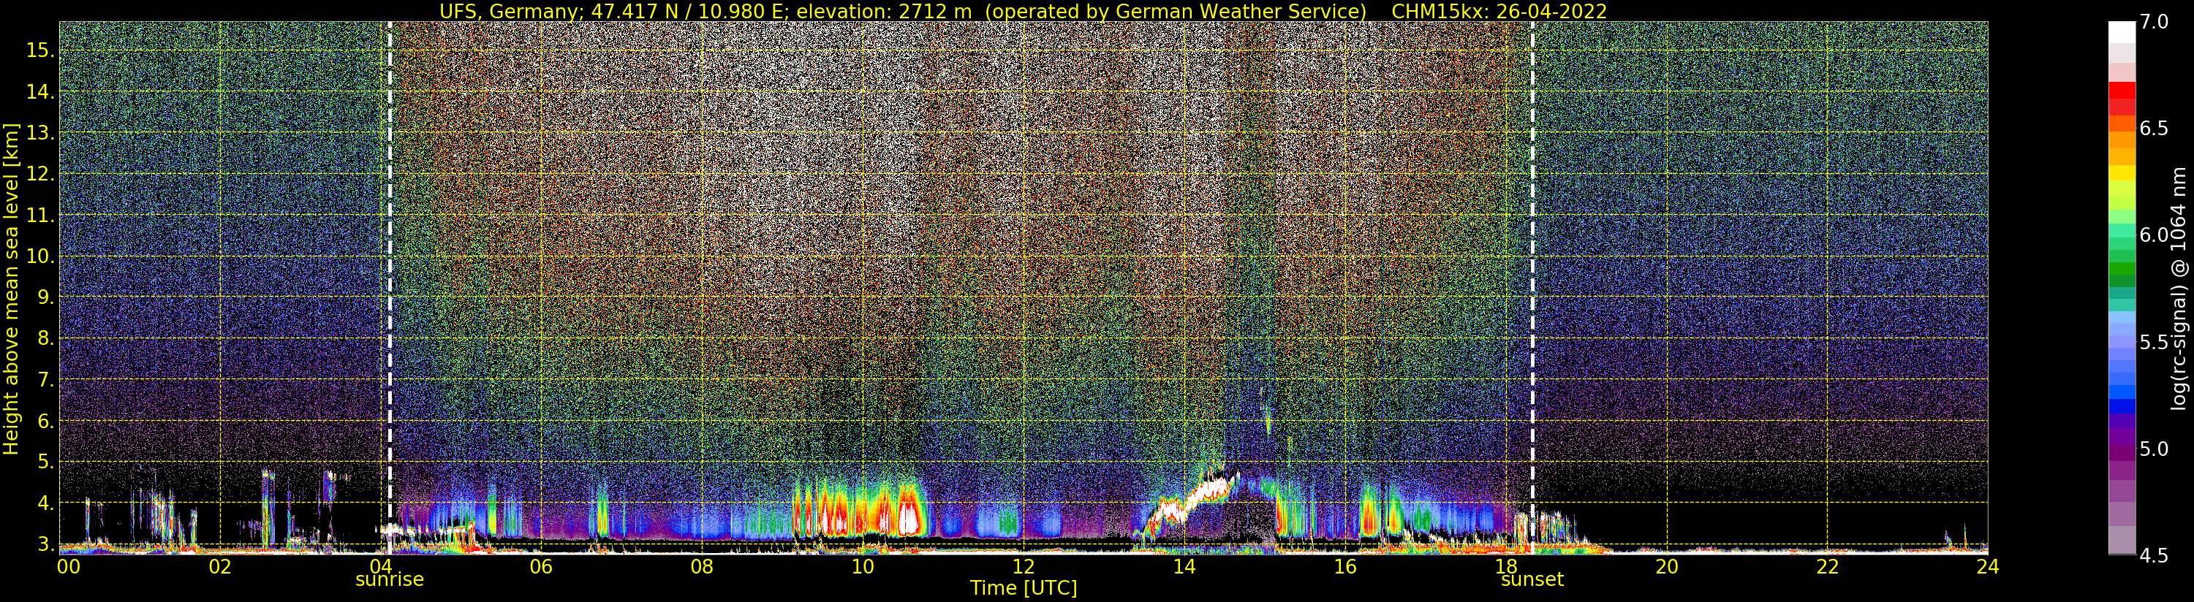Screen dimensions: 2194x602
Task: Click the '4.' tick on the height axis
Action: [45, 503]
